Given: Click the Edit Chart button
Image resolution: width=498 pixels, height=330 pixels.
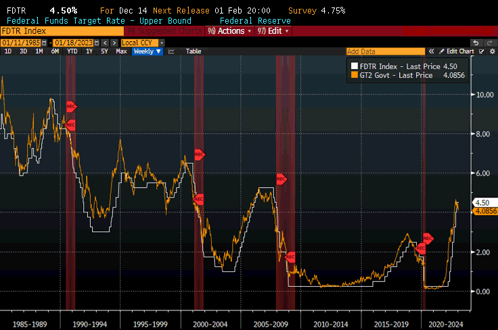Looking at the screenshot, I should 460,51.
